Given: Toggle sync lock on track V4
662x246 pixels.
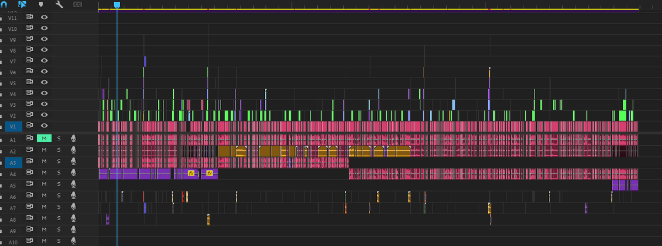Looking at the screenshot, I should point(30,93).
